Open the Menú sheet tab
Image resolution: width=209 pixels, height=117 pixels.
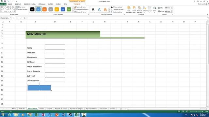coord(14,109)
